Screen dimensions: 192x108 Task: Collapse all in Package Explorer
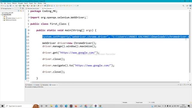tap(19, 11)
